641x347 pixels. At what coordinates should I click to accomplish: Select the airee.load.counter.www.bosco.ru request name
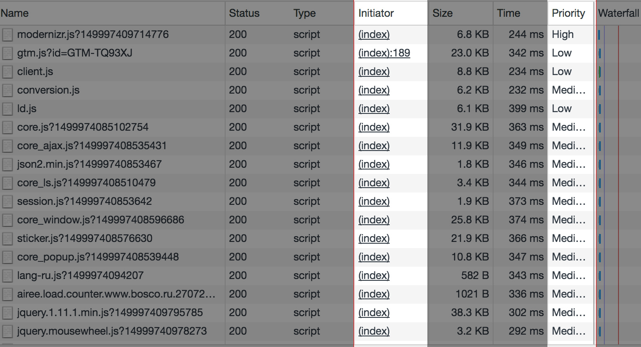(117, 294)
